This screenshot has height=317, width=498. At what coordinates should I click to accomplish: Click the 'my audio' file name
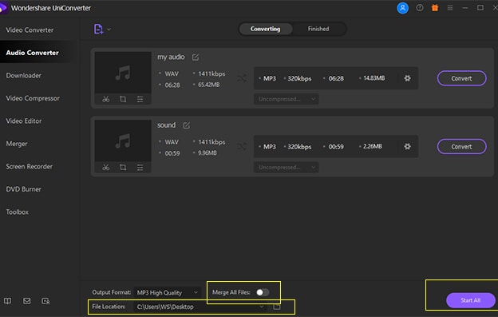pyautogui.click(x=171, y=57)
